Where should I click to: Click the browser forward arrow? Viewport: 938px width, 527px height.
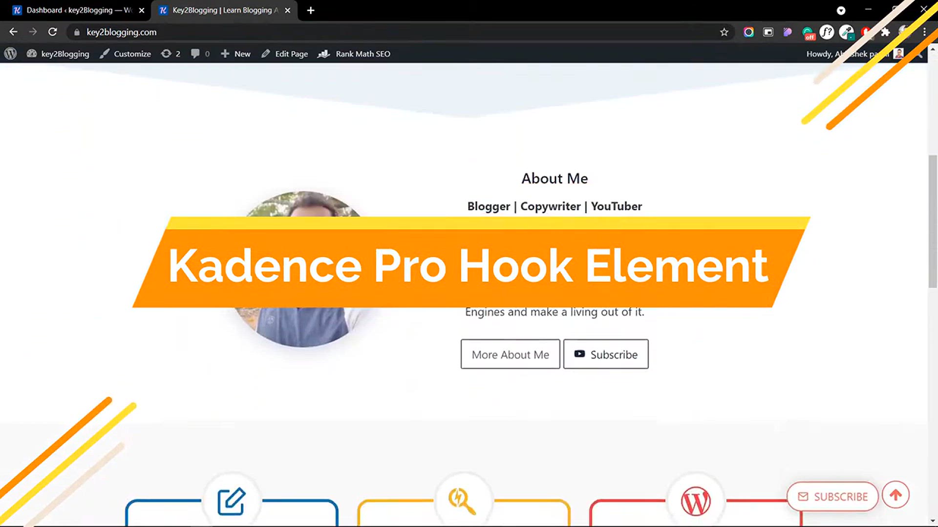(33, 32)
